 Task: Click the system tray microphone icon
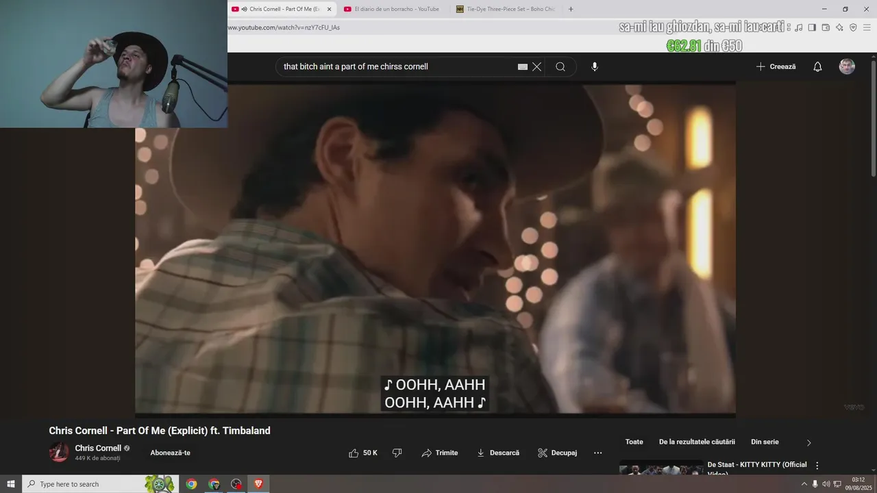(x=815, y=484)
